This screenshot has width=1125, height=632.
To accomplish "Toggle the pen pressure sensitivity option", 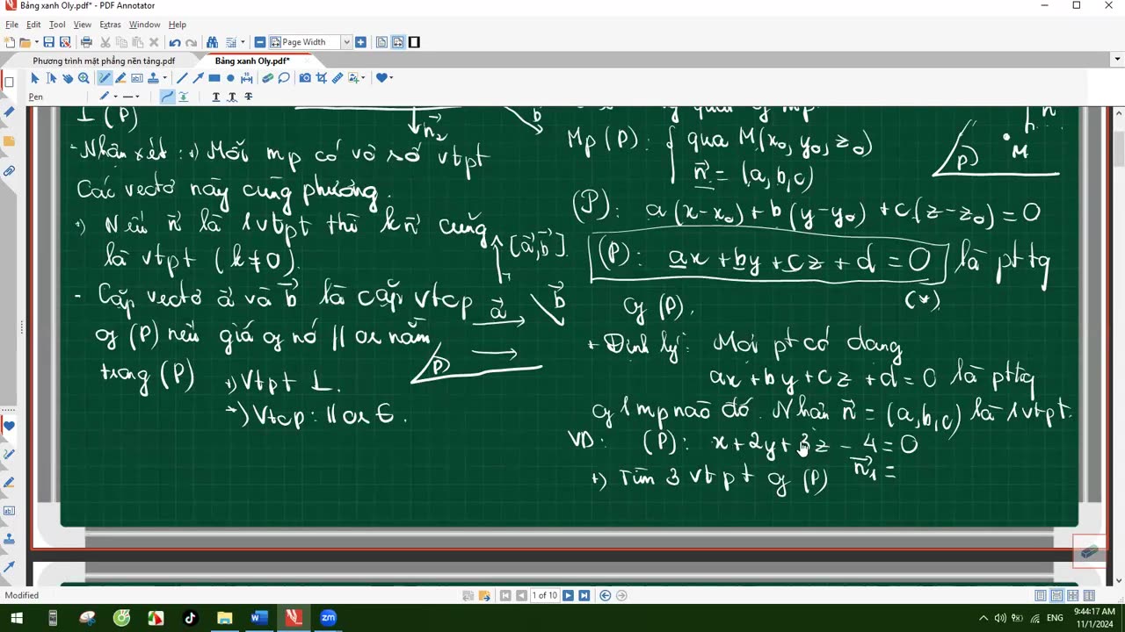I will (x=183, y=97).
